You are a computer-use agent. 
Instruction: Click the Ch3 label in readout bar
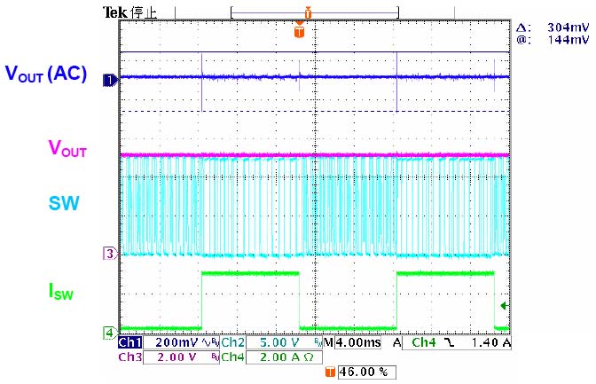click(130, 357)
